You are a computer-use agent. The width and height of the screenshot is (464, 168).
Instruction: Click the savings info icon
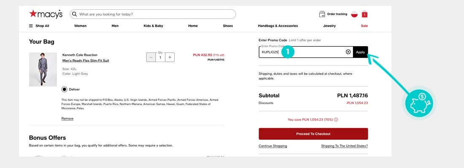tap(336, 119)
